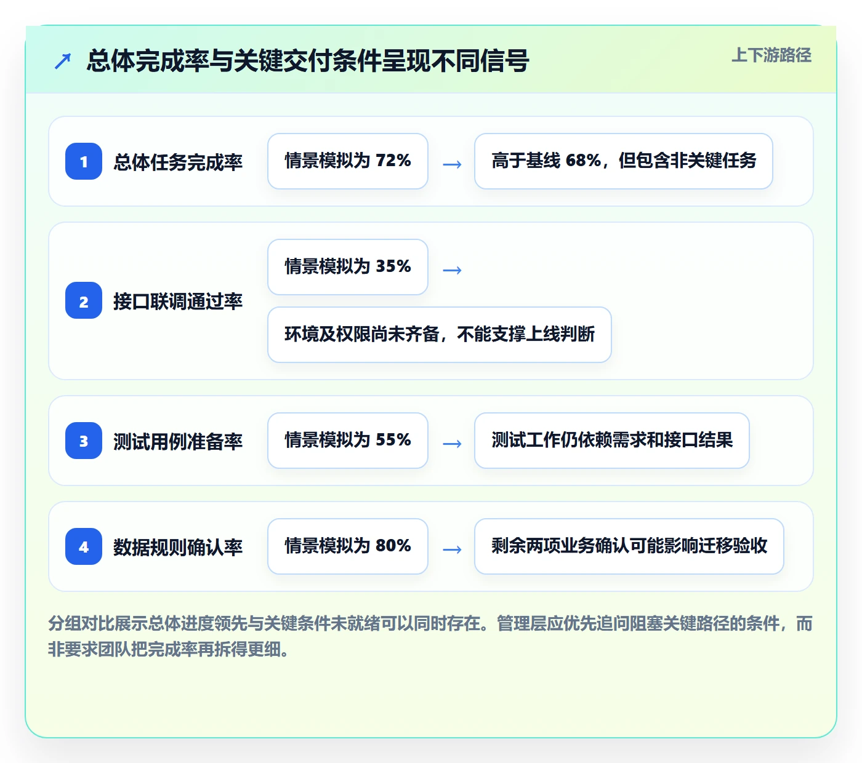
Task: Click the arrow after 情景模拟为 35%
Action: point(452,270)
